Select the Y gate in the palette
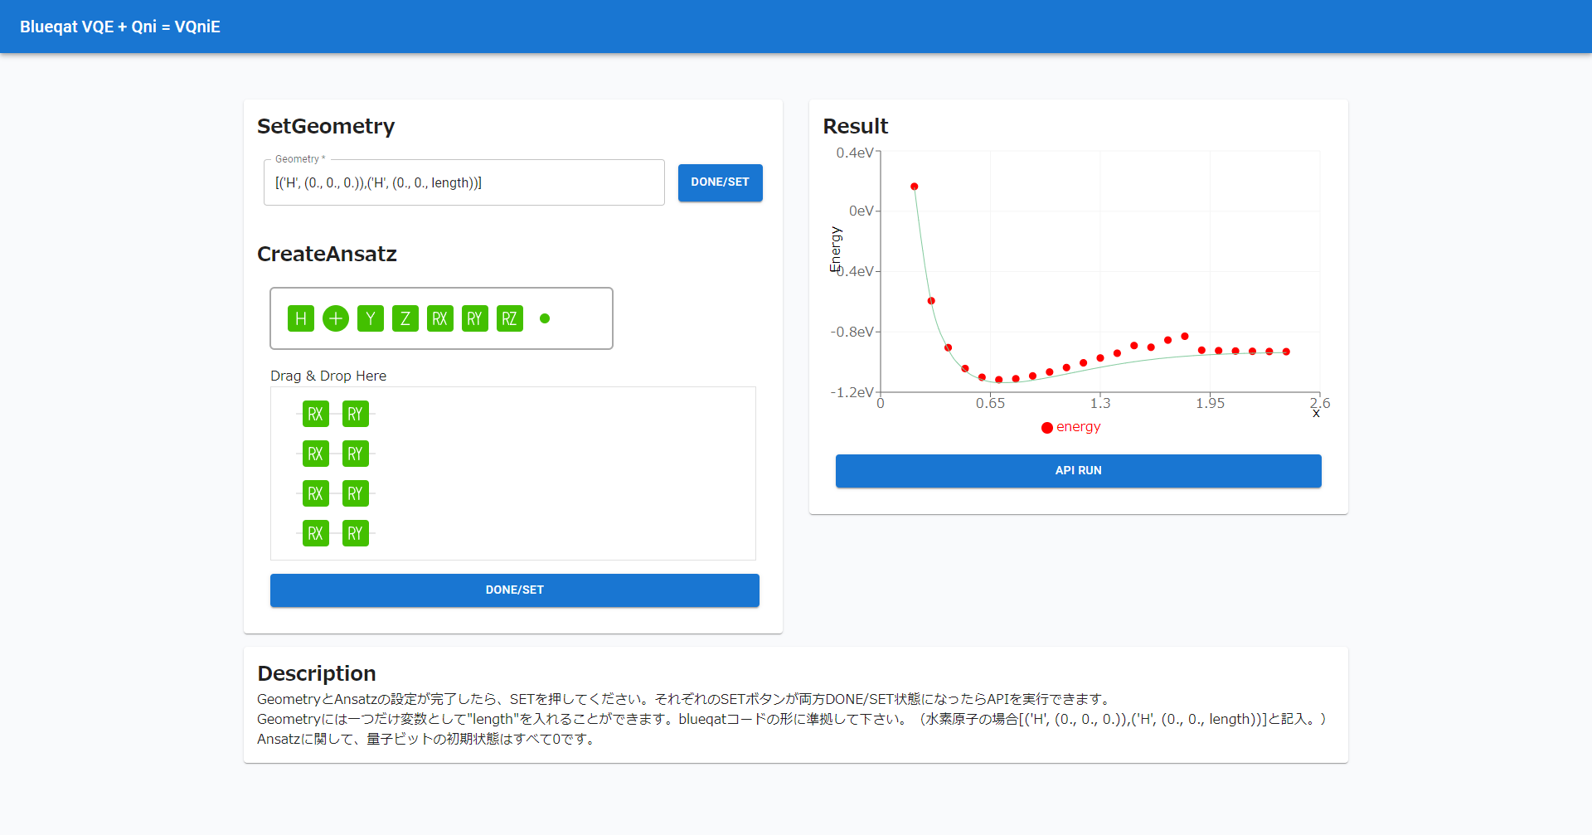 tap(371, 318)
